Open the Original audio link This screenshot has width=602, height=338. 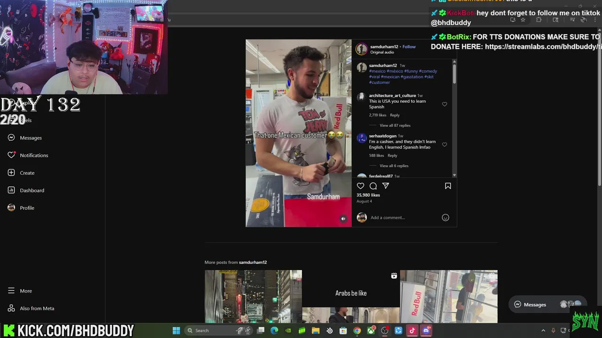click(x=382, y=52)
